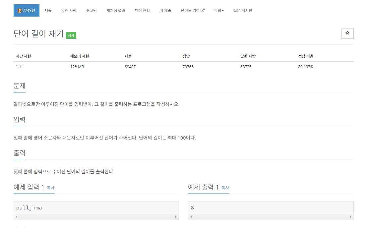Click the external link icon beside 난이도 기여
The image size is (365, 228).
coord(203,10)
